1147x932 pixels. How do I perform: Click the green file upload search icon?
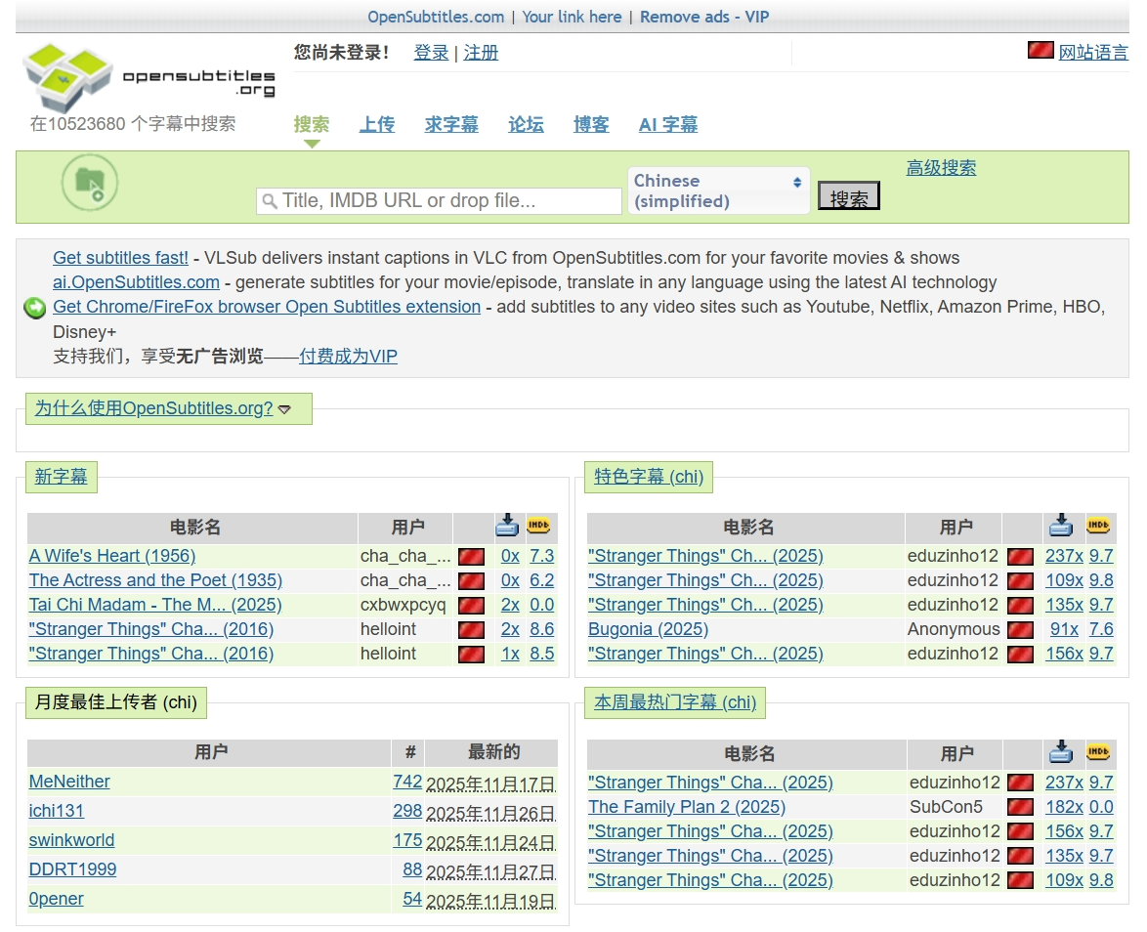coord(90,183)
